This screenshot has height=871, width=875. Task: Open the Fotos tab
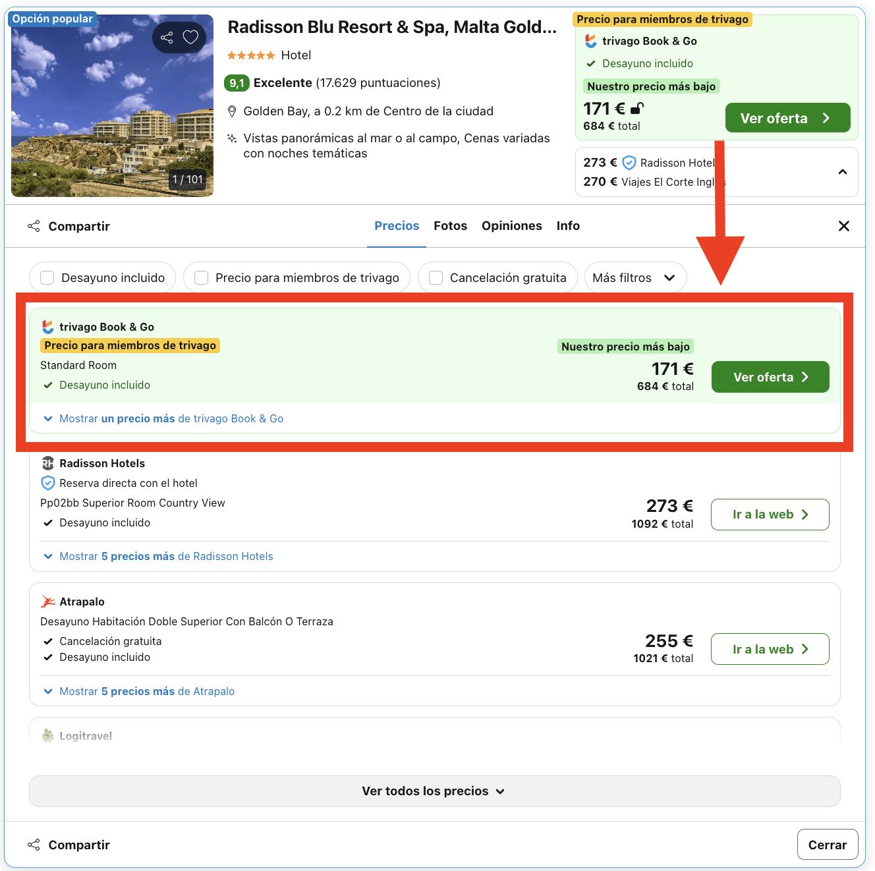click(x=451, y=226)
